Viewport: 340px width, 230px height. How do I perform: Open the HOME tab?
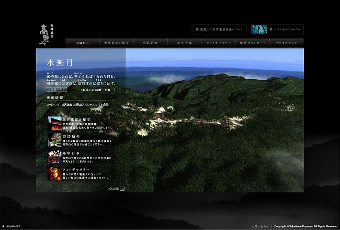83,43
